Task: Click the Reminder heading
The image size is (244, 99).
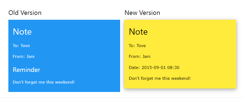Action: 26,70
